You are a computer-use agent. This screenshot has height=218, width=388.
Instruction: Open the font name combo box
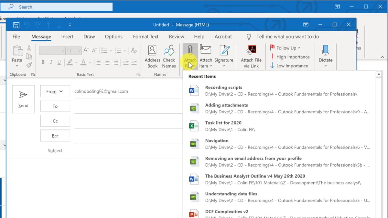(52, 51)
